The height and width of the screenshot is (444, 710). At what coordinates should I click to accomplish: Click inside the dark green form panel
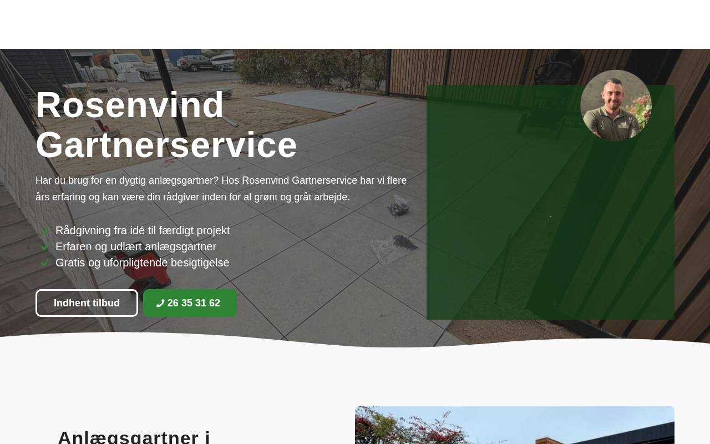click(550, 222)
